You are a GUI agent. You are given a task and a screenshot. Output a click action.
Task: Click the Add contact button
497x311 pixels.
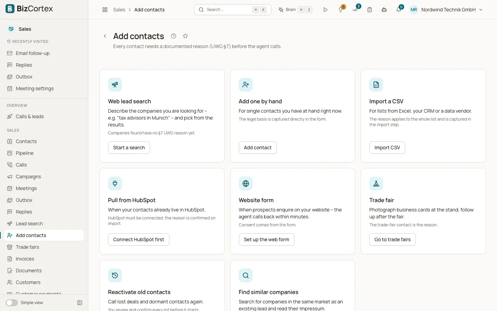(258, 148)
